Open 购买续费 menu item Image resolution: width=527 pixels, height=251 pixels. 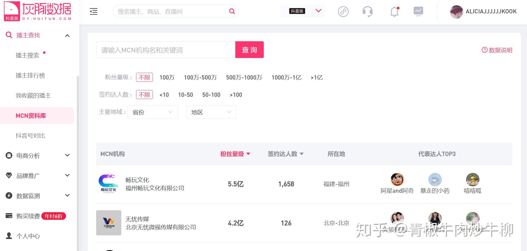(28, 216)
